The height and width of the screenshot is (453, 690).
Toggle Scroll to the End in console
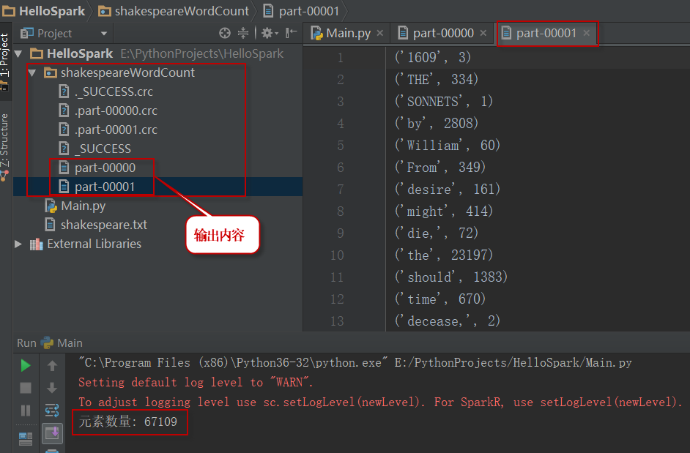click(52, 433)
